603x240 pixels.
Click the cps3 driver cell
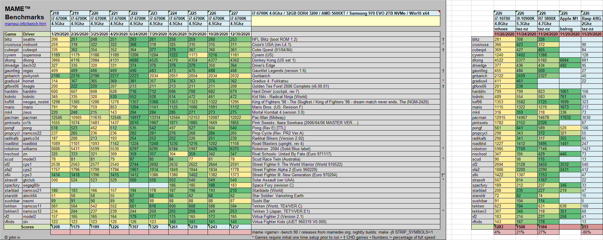(36, 175)
